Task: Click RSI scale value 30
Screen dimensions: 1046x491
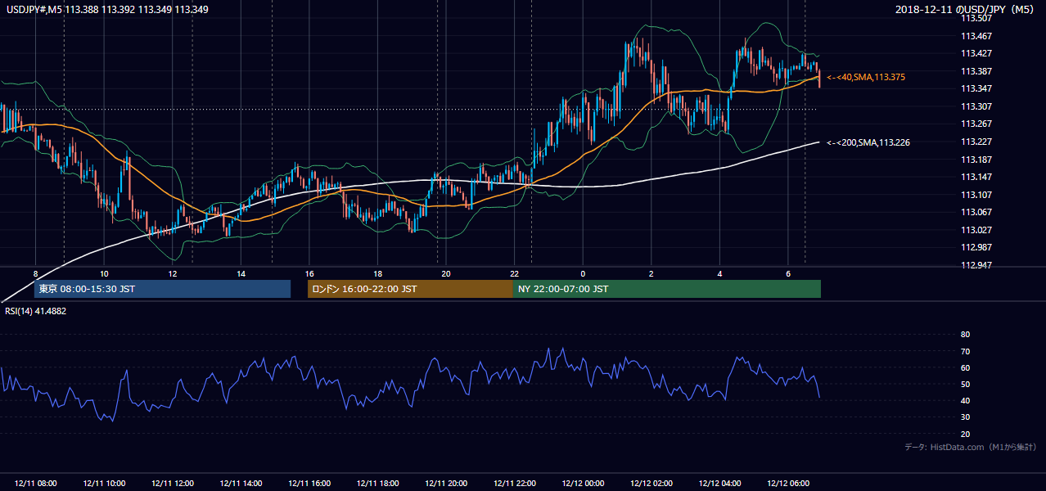Action: tap(965, 417)
